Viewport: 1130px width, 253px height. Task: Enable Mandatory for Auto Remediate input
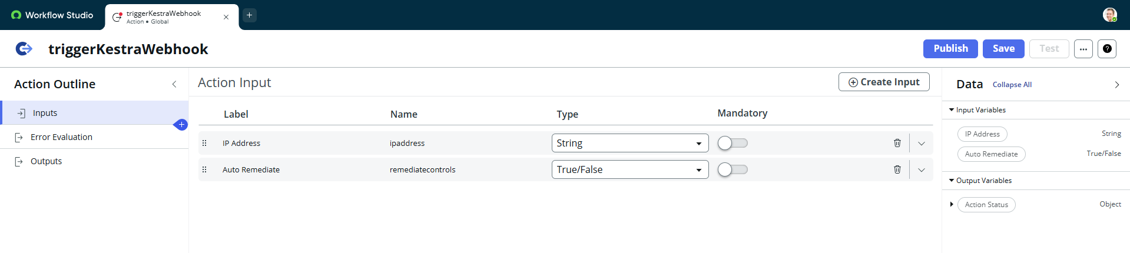733,169
